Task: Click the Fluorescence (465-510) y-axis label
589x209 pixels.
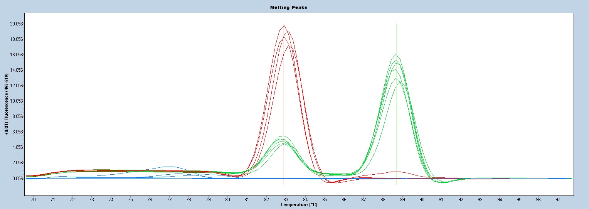Action: click(7, 104)
